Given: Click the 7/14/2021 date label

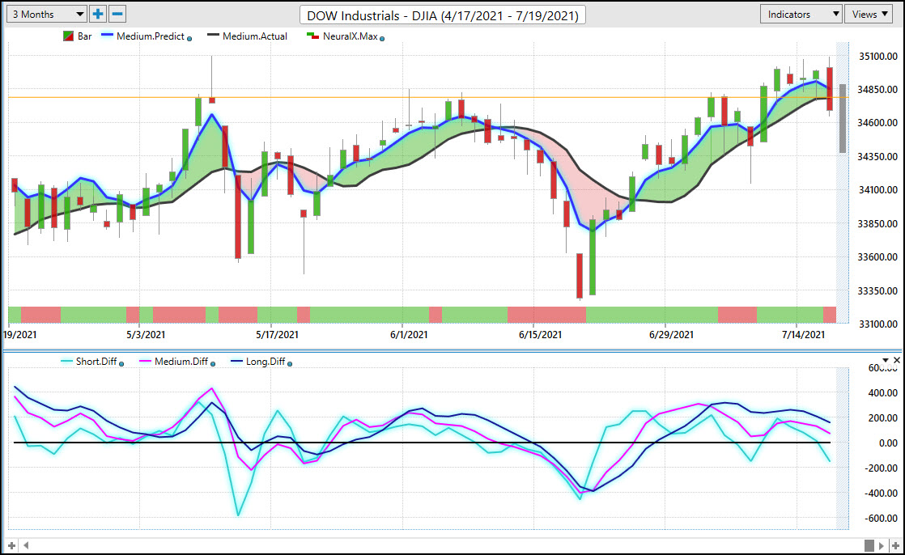Looking at the screenshot, I should pyautogui.click(x=804, y=335).
